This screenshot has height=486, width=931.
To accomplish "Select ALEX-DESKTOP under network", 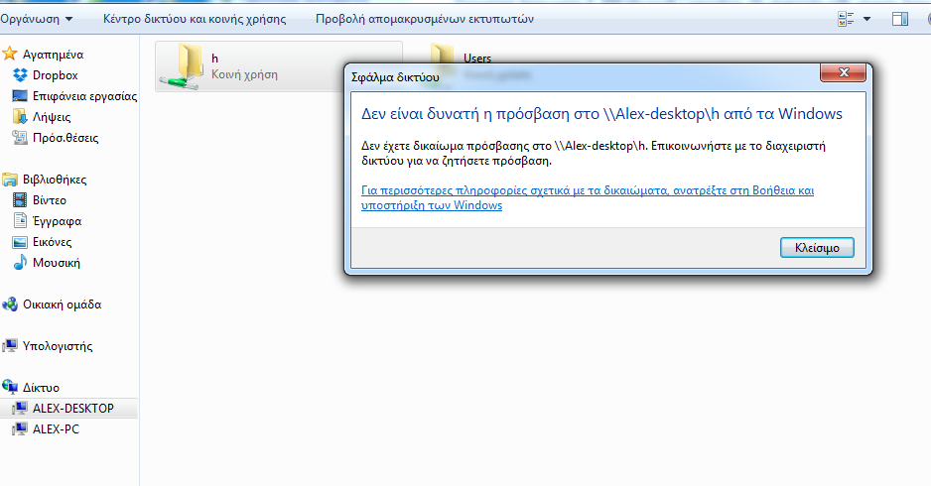I will pyautogui.click(x=73, y=409).
